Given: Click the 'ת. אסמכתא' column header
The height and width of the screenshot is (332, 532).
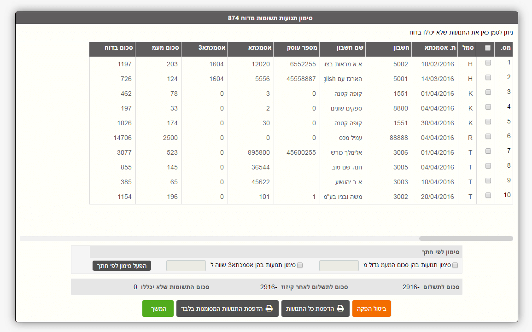Looking at the screenshot, I should pyautogui.click(x=434, y=47).
